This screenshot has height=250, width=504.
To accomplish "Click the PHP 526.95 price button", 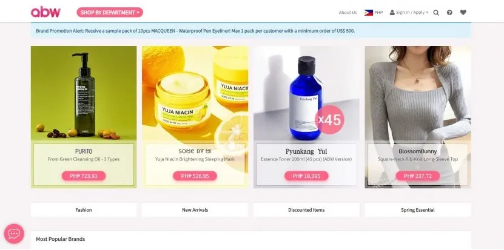I will [195, 176].
